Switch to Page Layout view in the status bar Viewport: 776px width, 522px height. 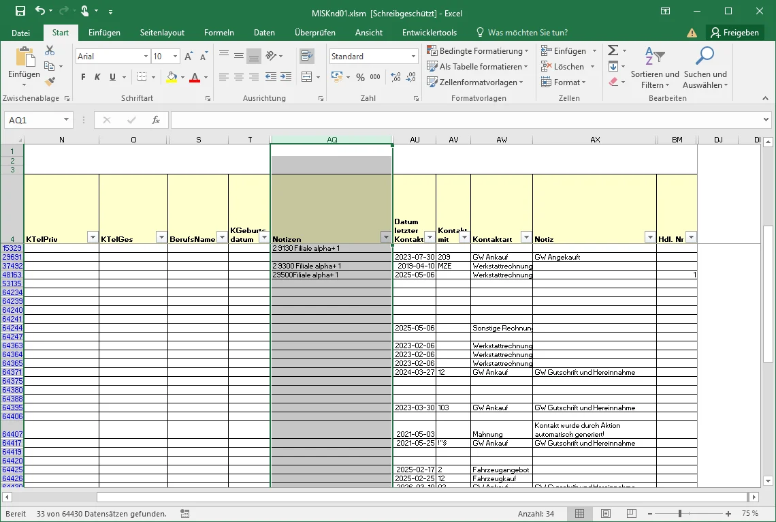[x=606, y=514]
